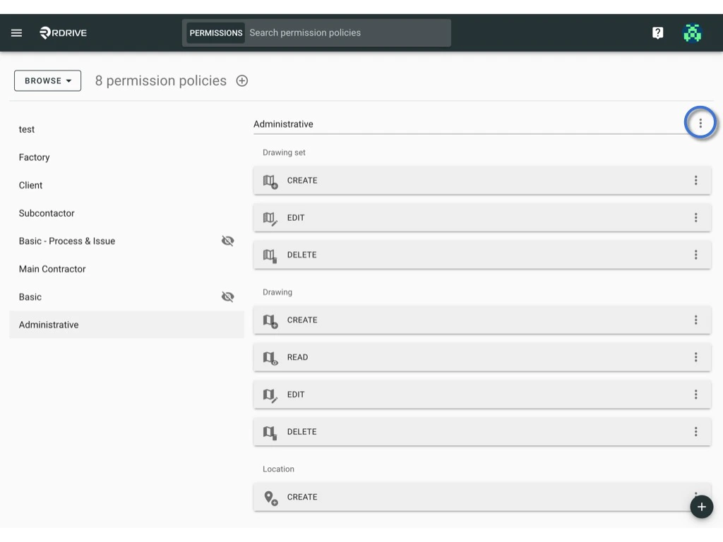This screenshot has width=723, height=542.
Task: Click the Drawing READ map icon
Action: click(270, 358)
